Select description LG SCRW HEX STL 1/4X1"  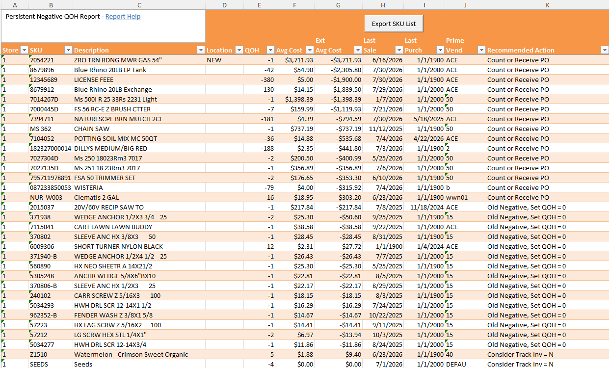[139, 335]
